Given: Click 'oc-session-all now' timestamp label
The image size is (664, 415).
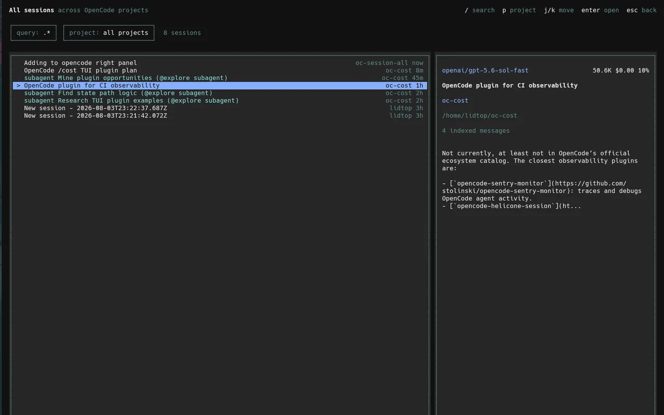Looking at the screenshot, I should pyautogui.click(x=390, y=63).
